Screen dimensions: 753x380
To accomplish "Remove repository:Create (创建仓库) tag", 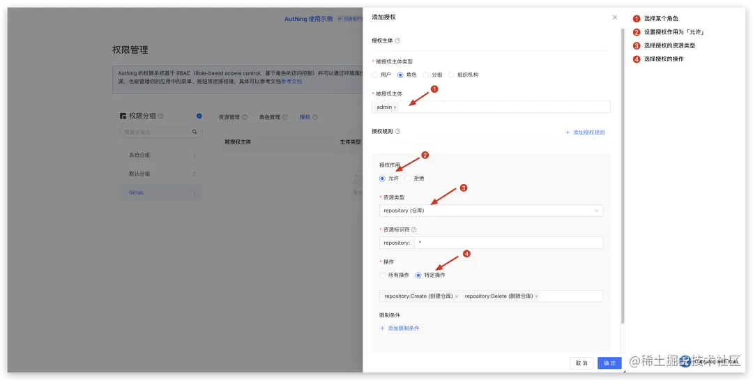I will coord(456,296).
